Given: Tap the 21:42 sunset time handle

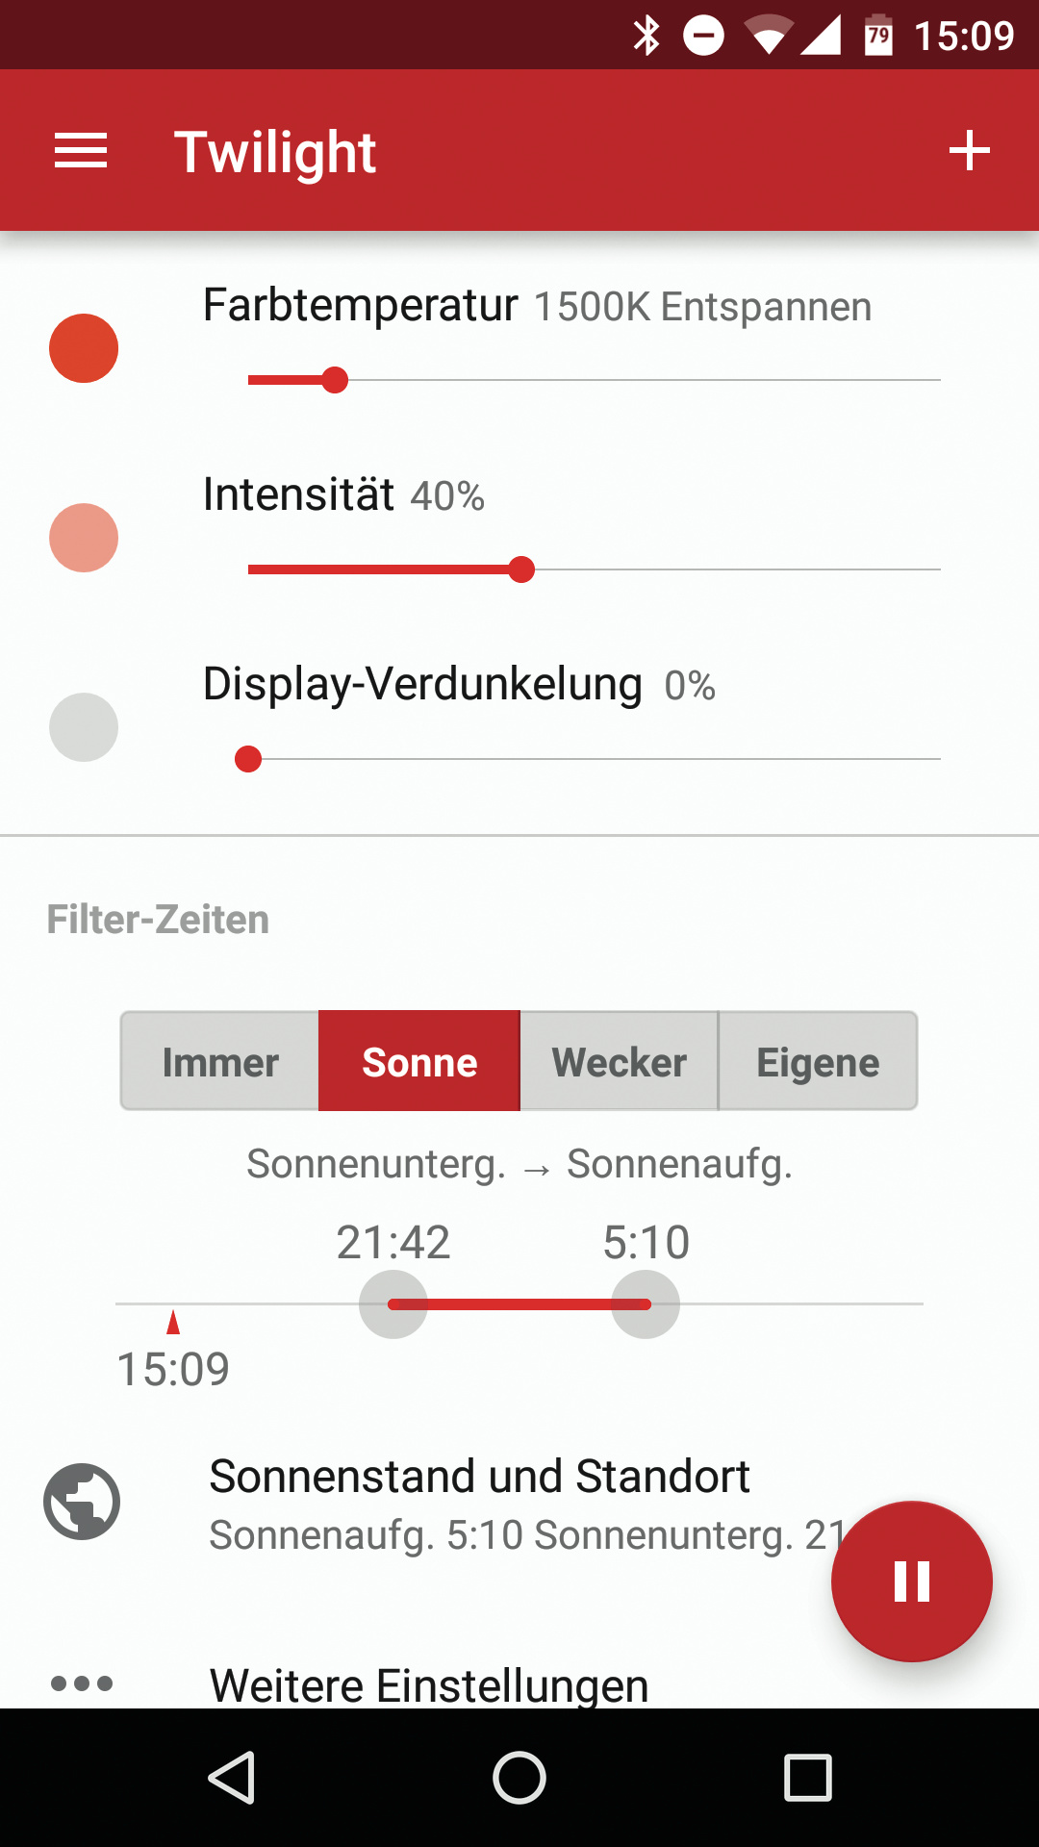Looking at the screenshot, I should (393, 1304).
